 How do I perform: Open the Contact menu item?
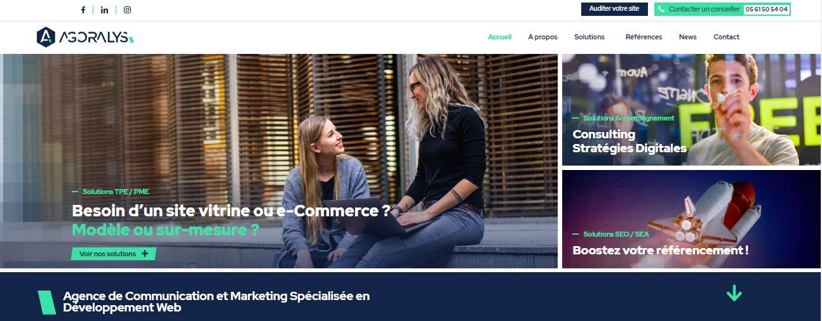(726, 37)
